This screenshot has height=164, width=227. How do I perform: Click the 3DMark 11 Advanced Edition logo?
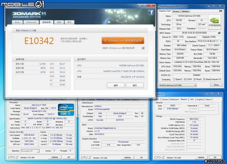click(x=29, y=15)
